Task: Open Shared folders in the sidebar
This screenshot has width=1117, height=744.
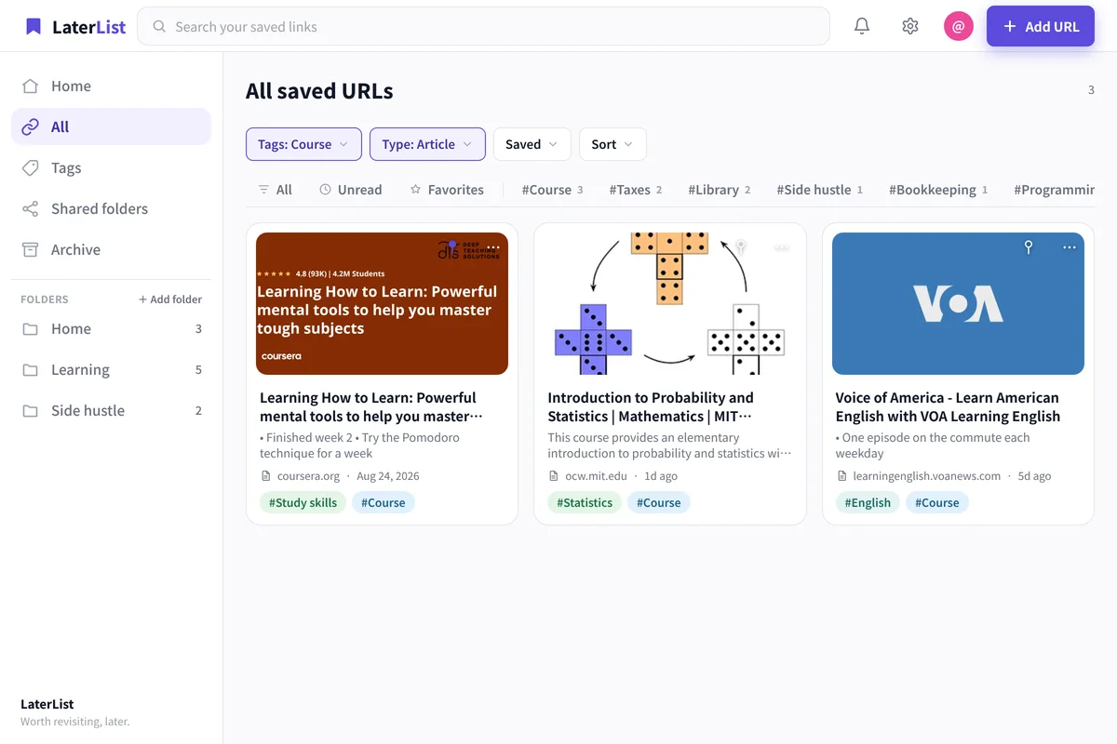Action: click(111, 208)
